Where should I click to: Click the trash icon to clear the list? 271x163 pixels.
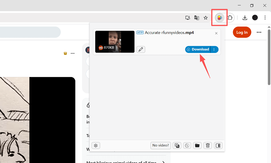click(x=208, y=145)
